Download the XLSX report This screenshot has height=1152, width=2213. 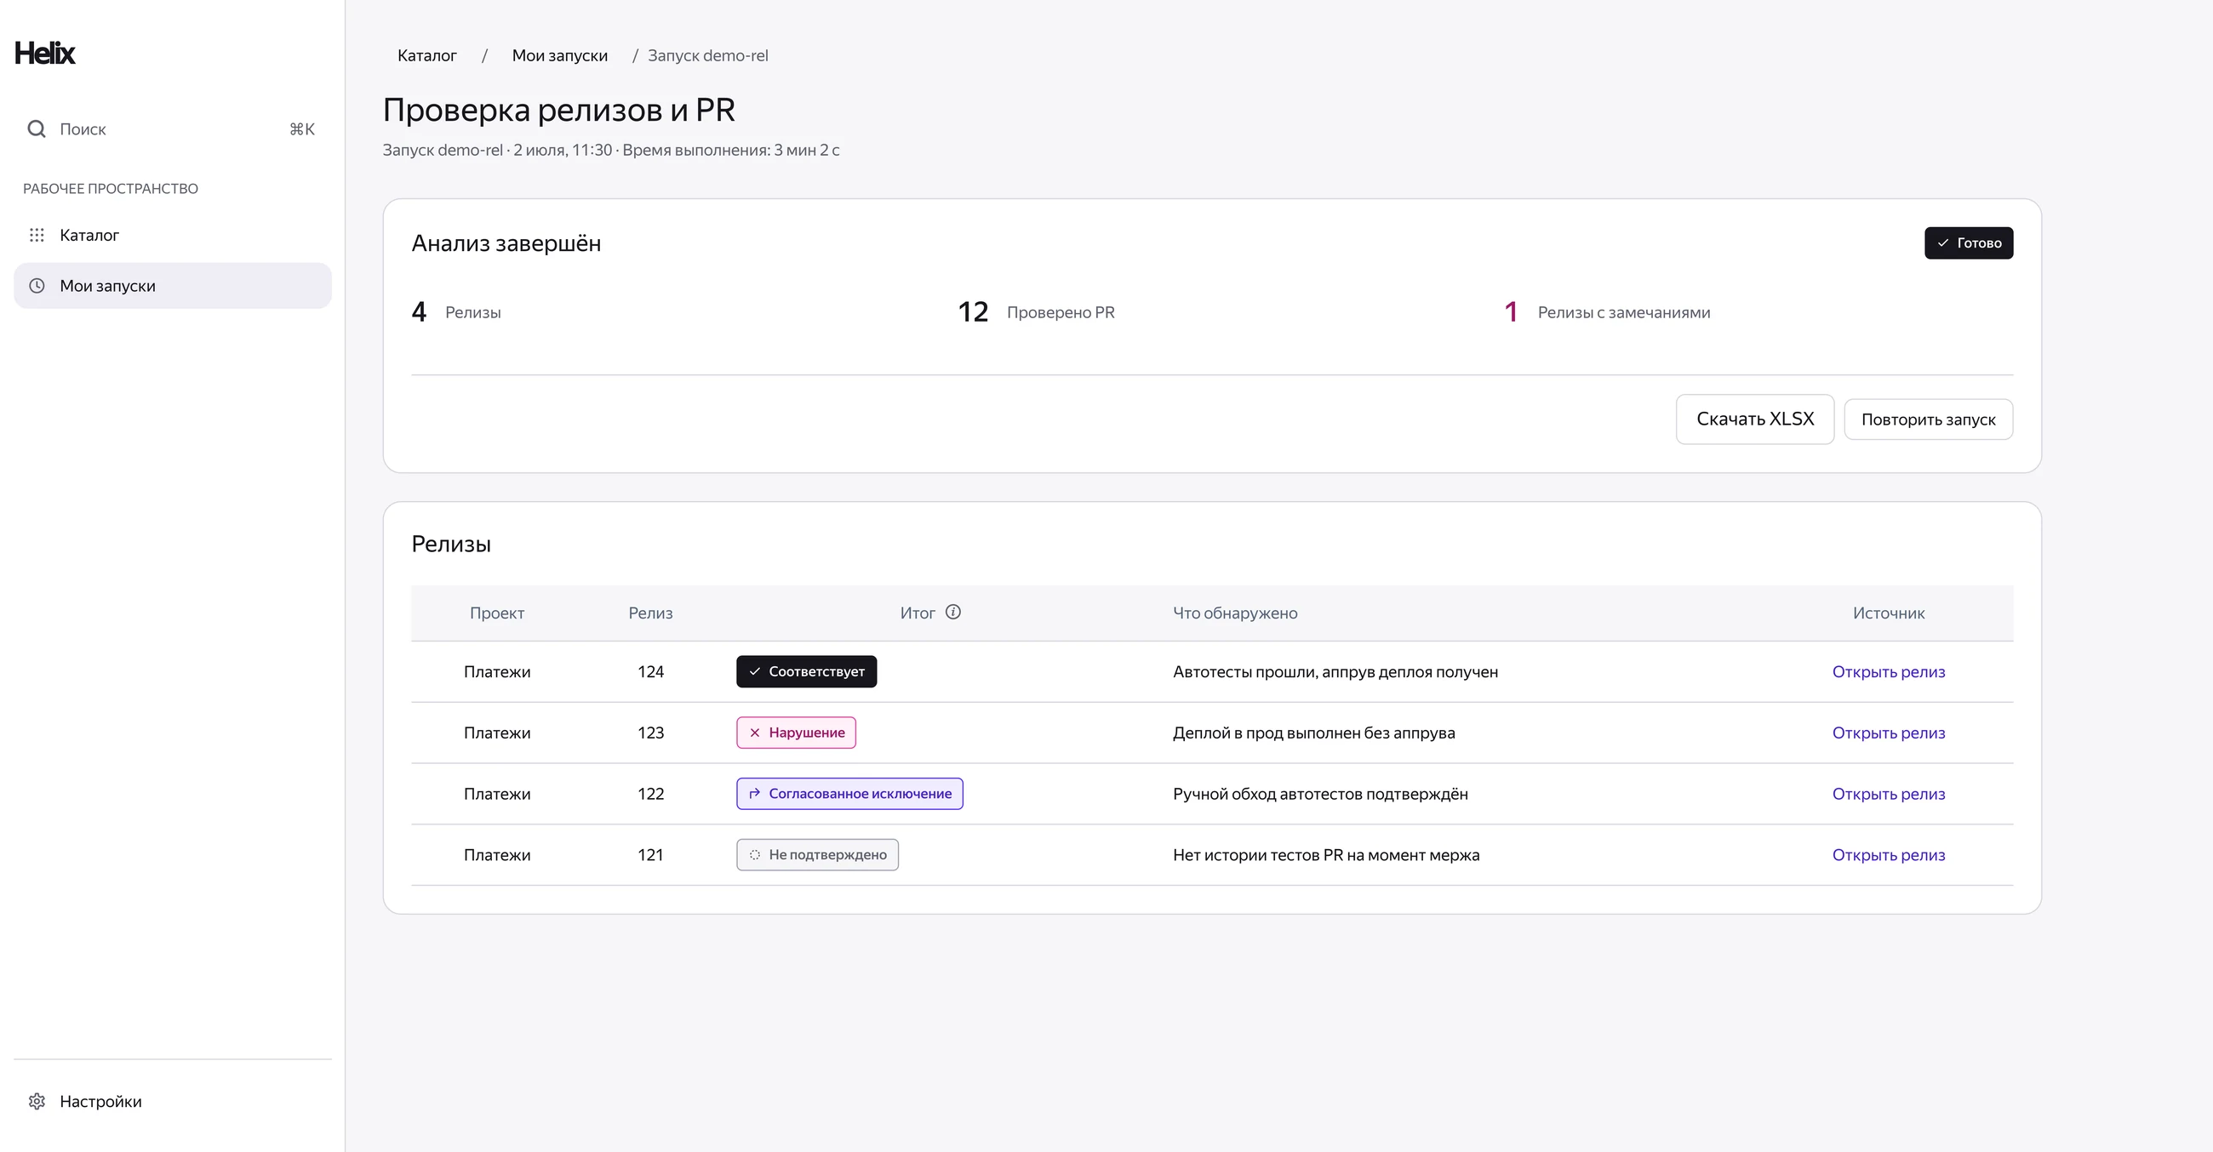1754,419
